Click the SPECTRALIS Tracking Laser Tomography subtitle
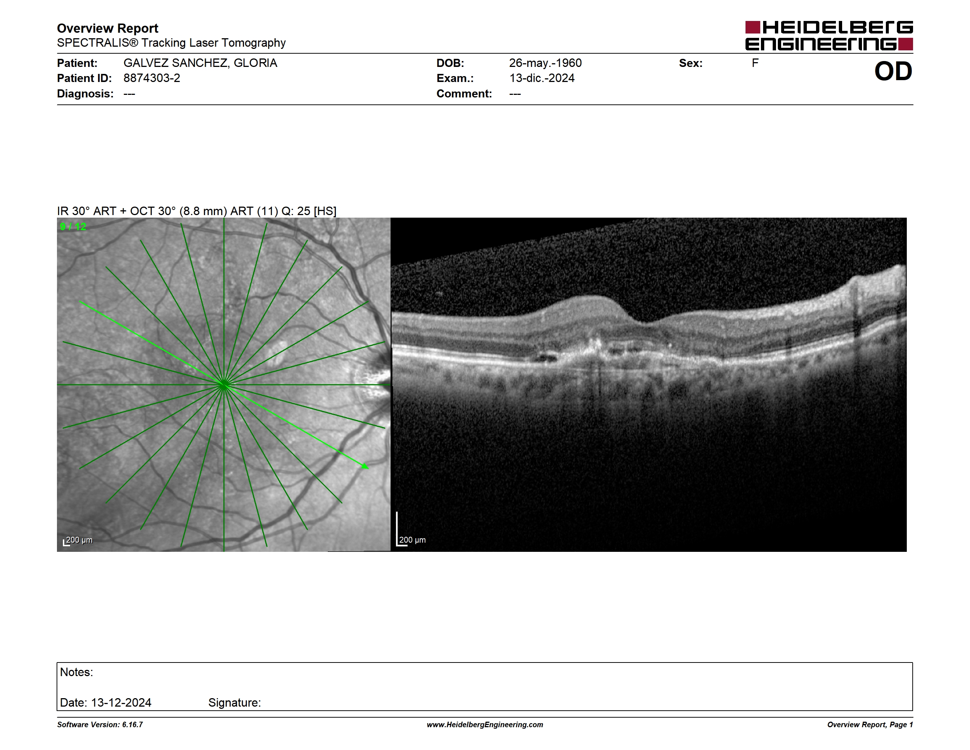The image size is (970, 750). 171,43
